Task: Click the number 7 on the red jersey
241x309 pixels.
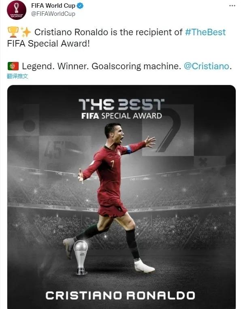Action: pos(113,164)
